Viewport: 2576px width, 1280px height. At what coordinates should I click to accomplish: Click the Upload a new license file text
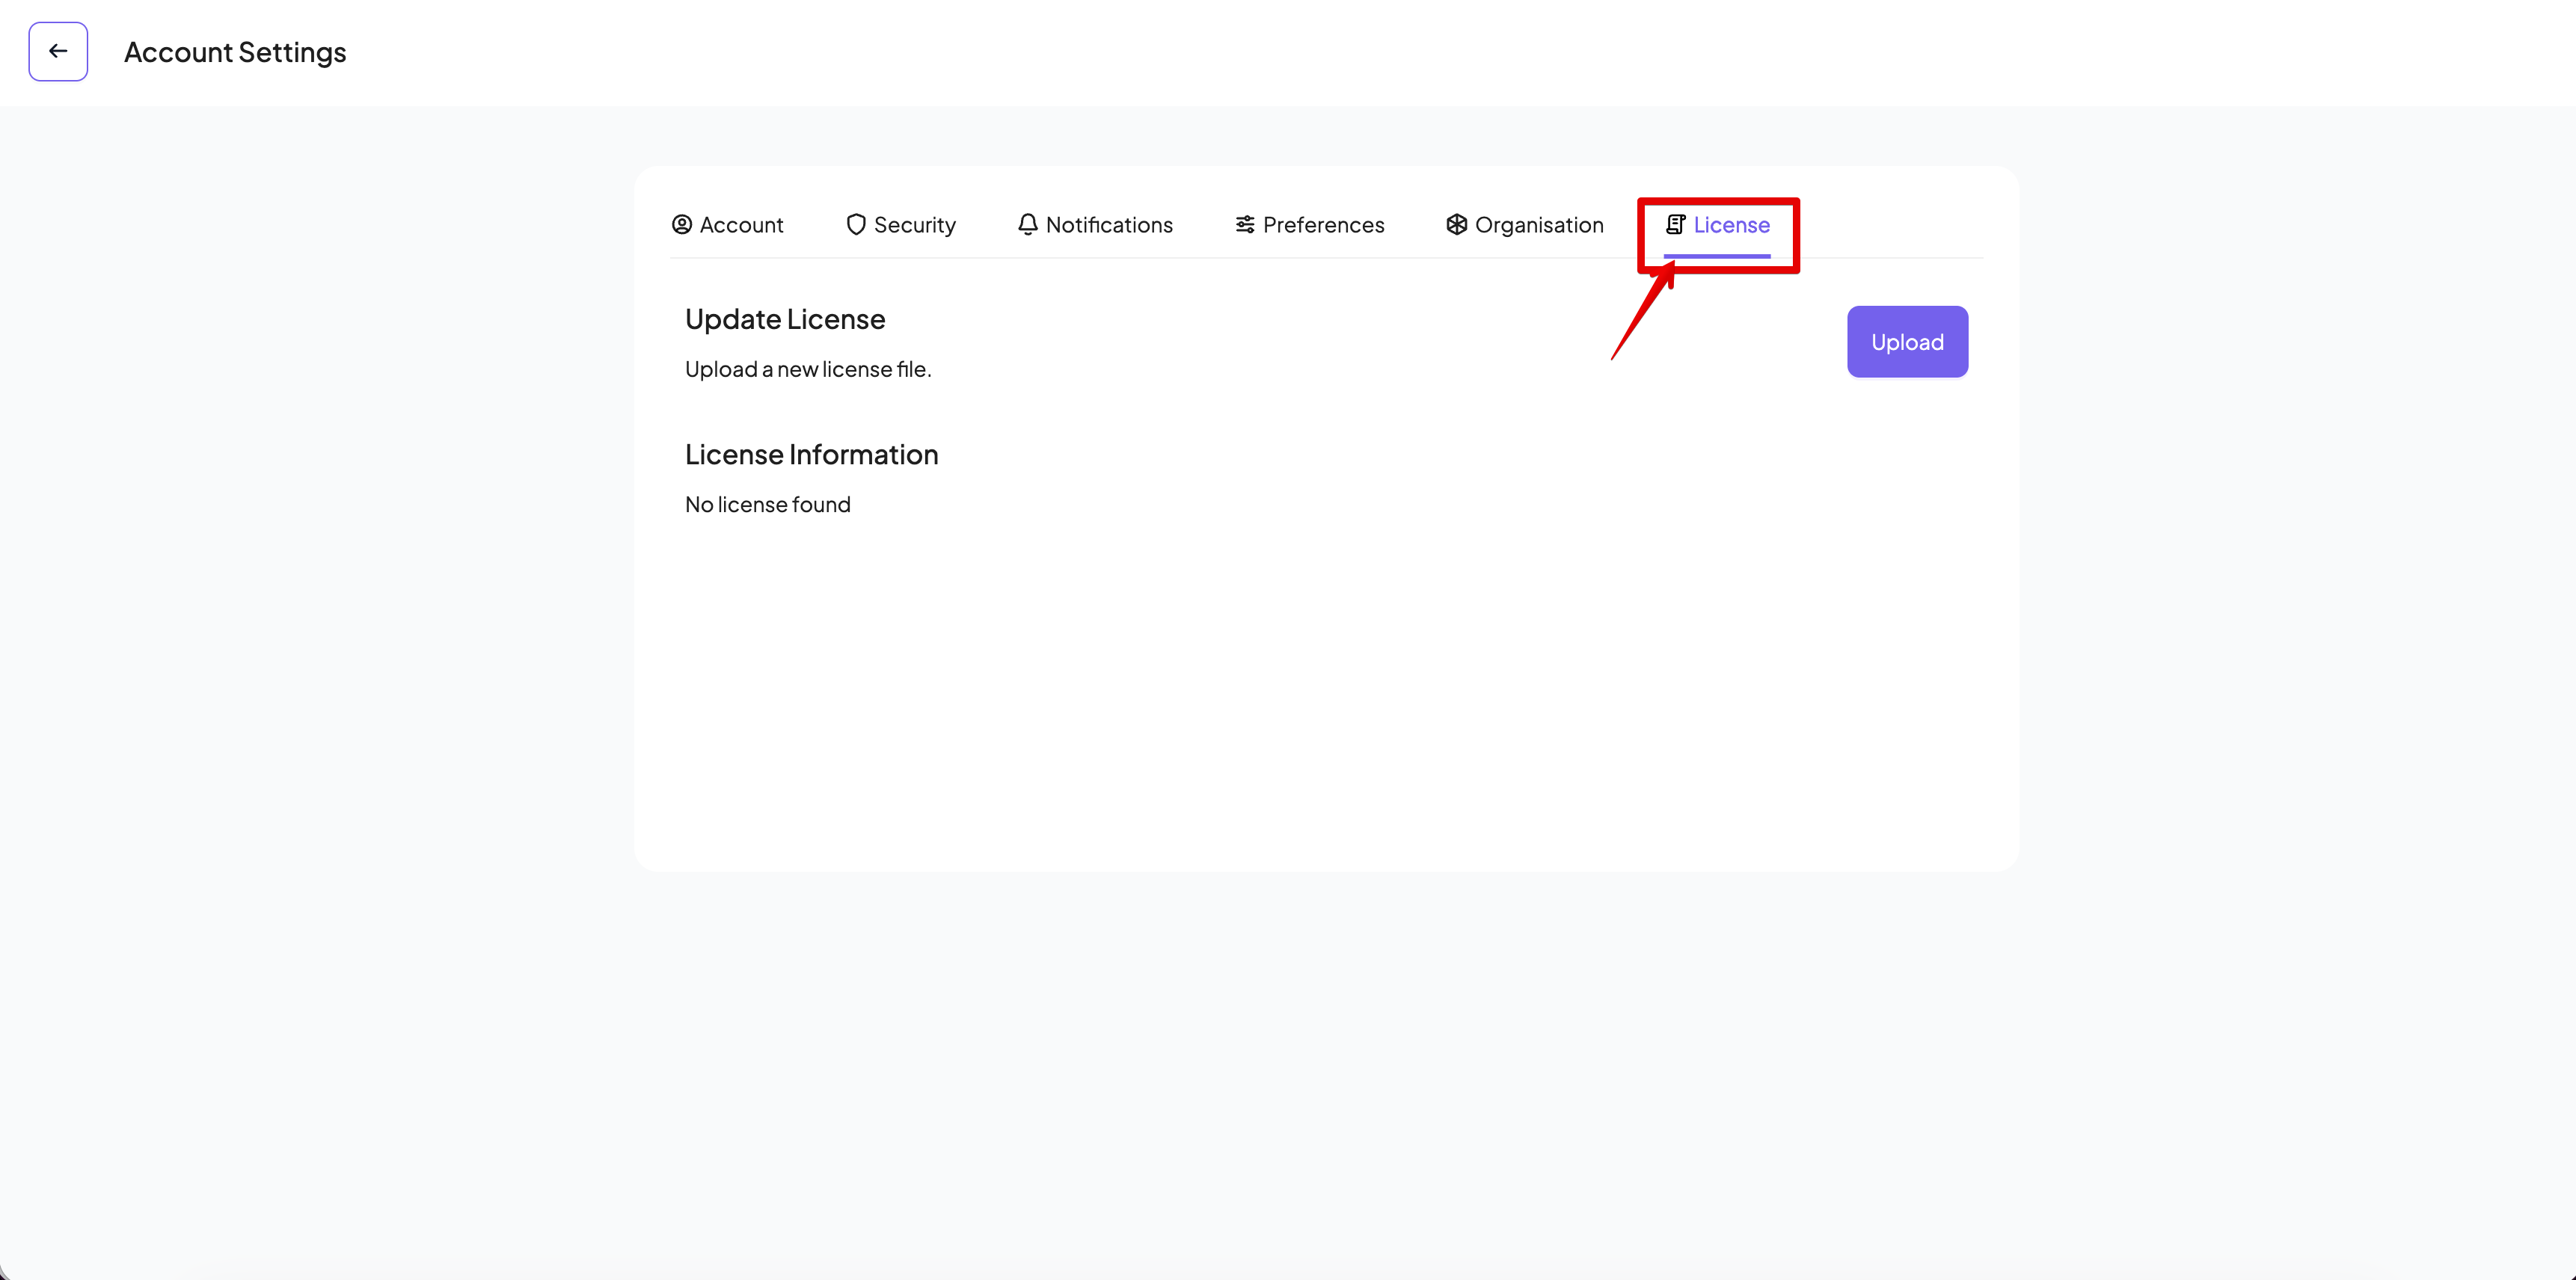(807, 369)
